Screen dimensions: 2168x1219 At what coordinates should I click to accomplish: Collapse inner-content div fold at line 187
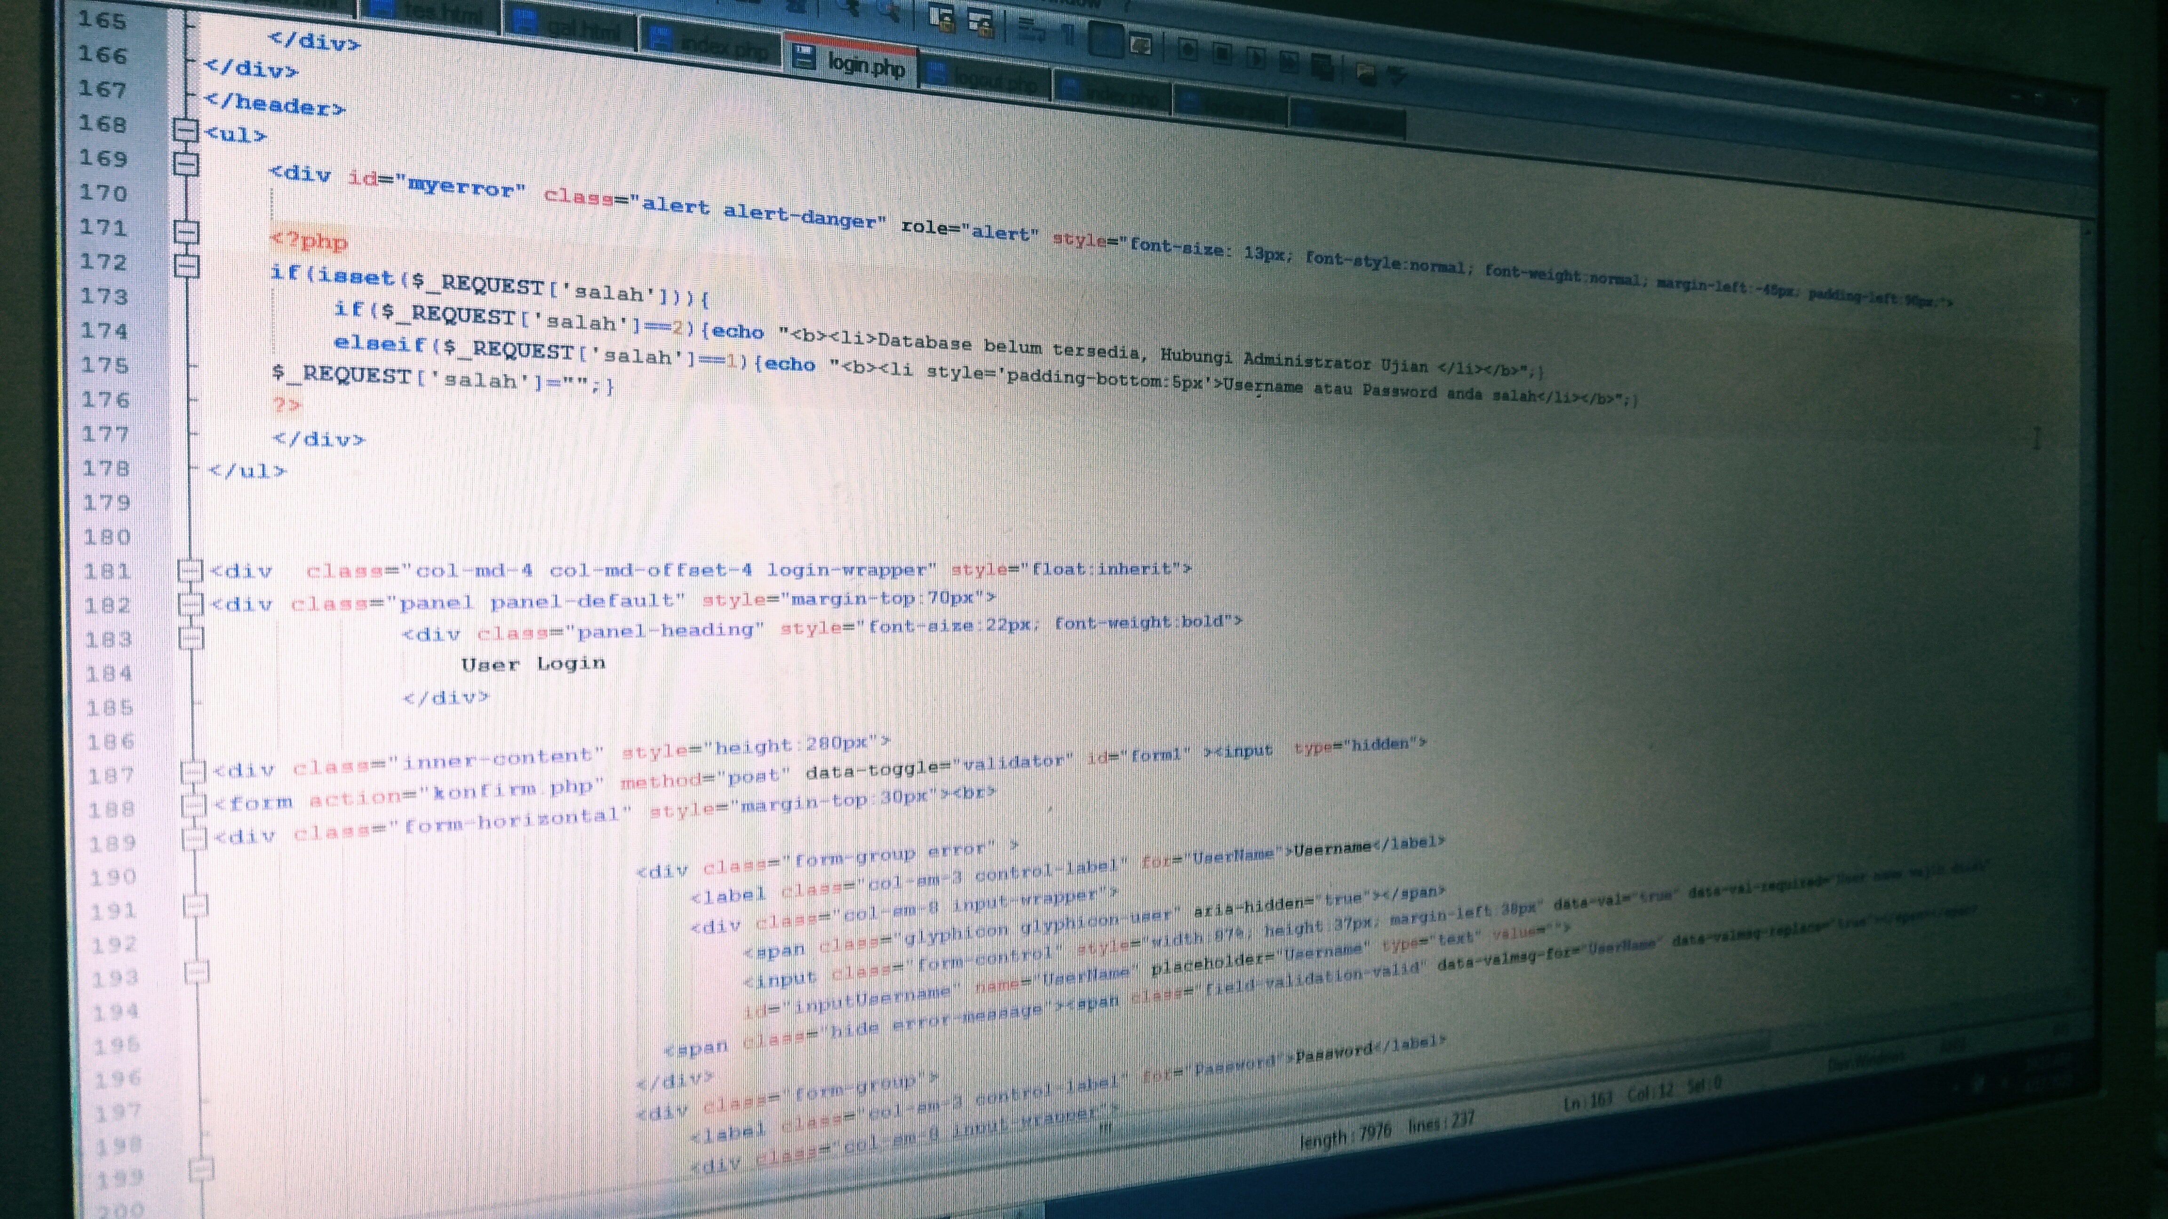tap(193, 771)
